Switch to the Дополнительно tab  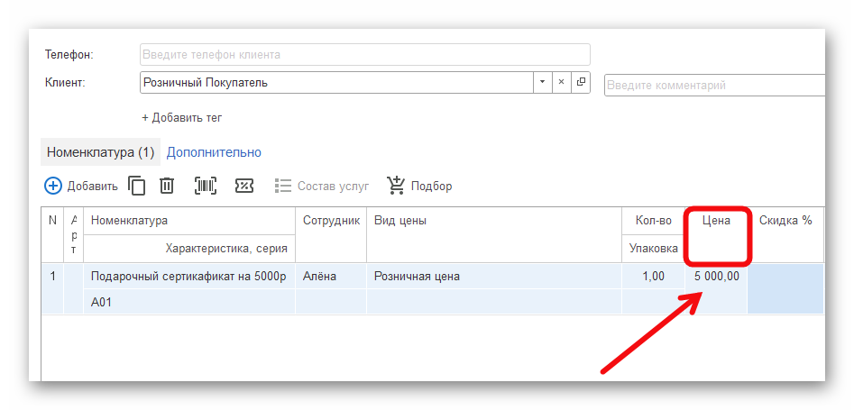pos(214,152)
